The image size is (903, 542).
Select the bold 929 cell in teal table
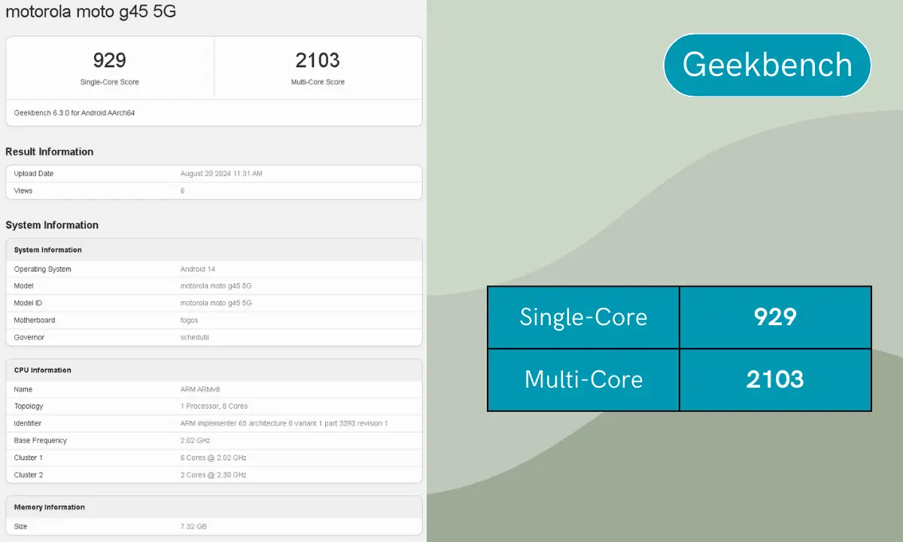click(775, 317)
